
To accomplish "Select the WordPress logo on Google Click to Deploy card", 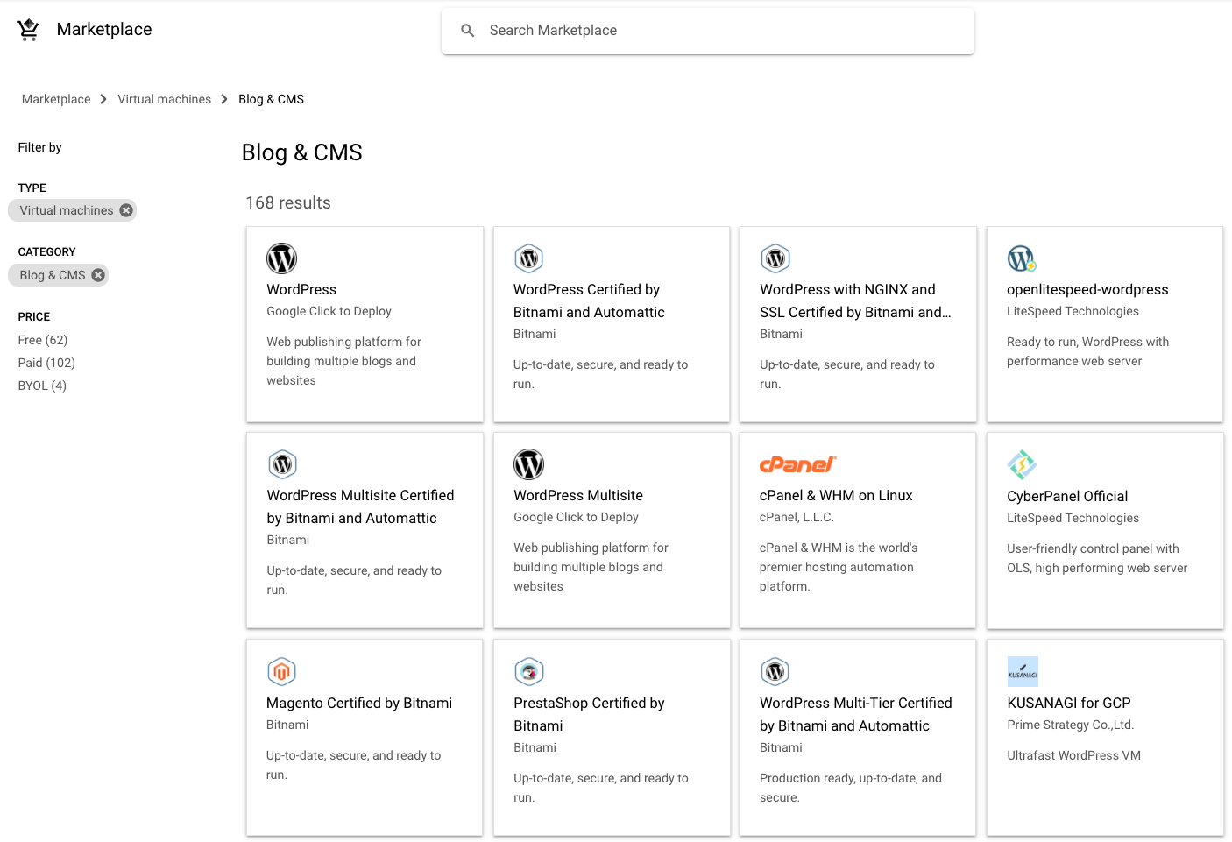I will (281, 258).
